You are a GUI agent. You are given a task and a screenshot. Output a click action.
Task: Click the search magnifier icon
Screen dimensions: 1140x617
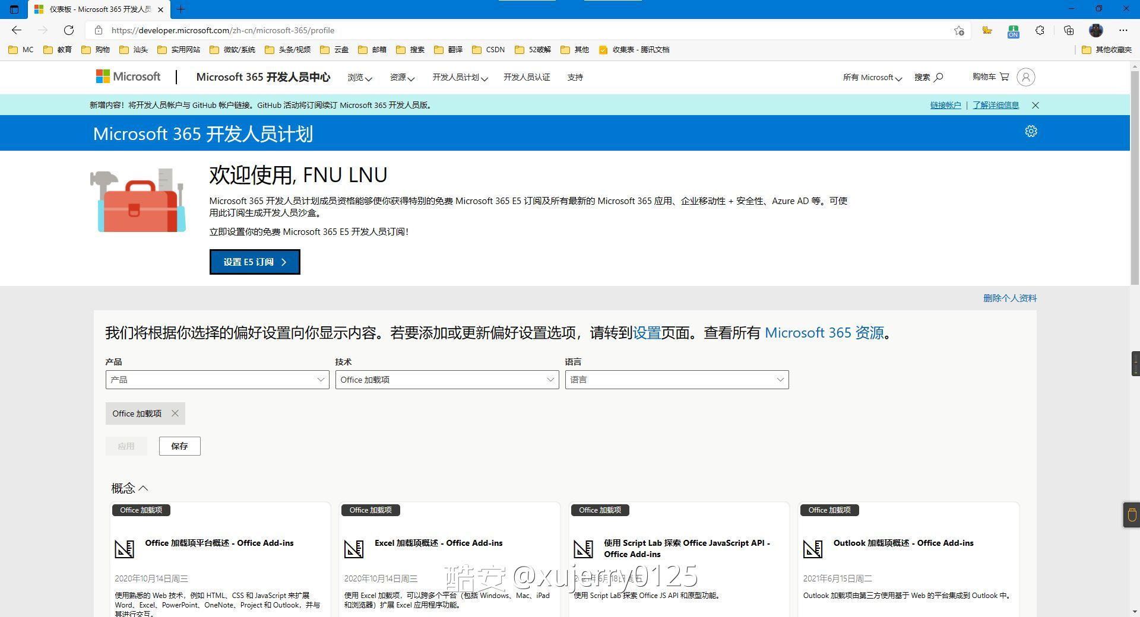(x=939, y=77)
